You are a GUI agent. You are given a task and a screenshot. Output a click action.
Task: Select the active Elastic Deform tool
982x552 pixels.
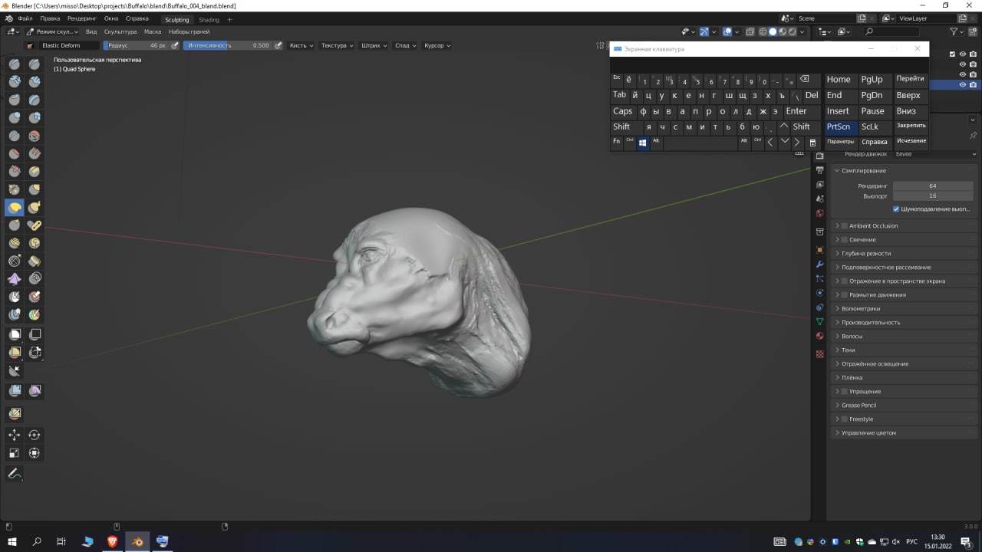click(15, 207)
